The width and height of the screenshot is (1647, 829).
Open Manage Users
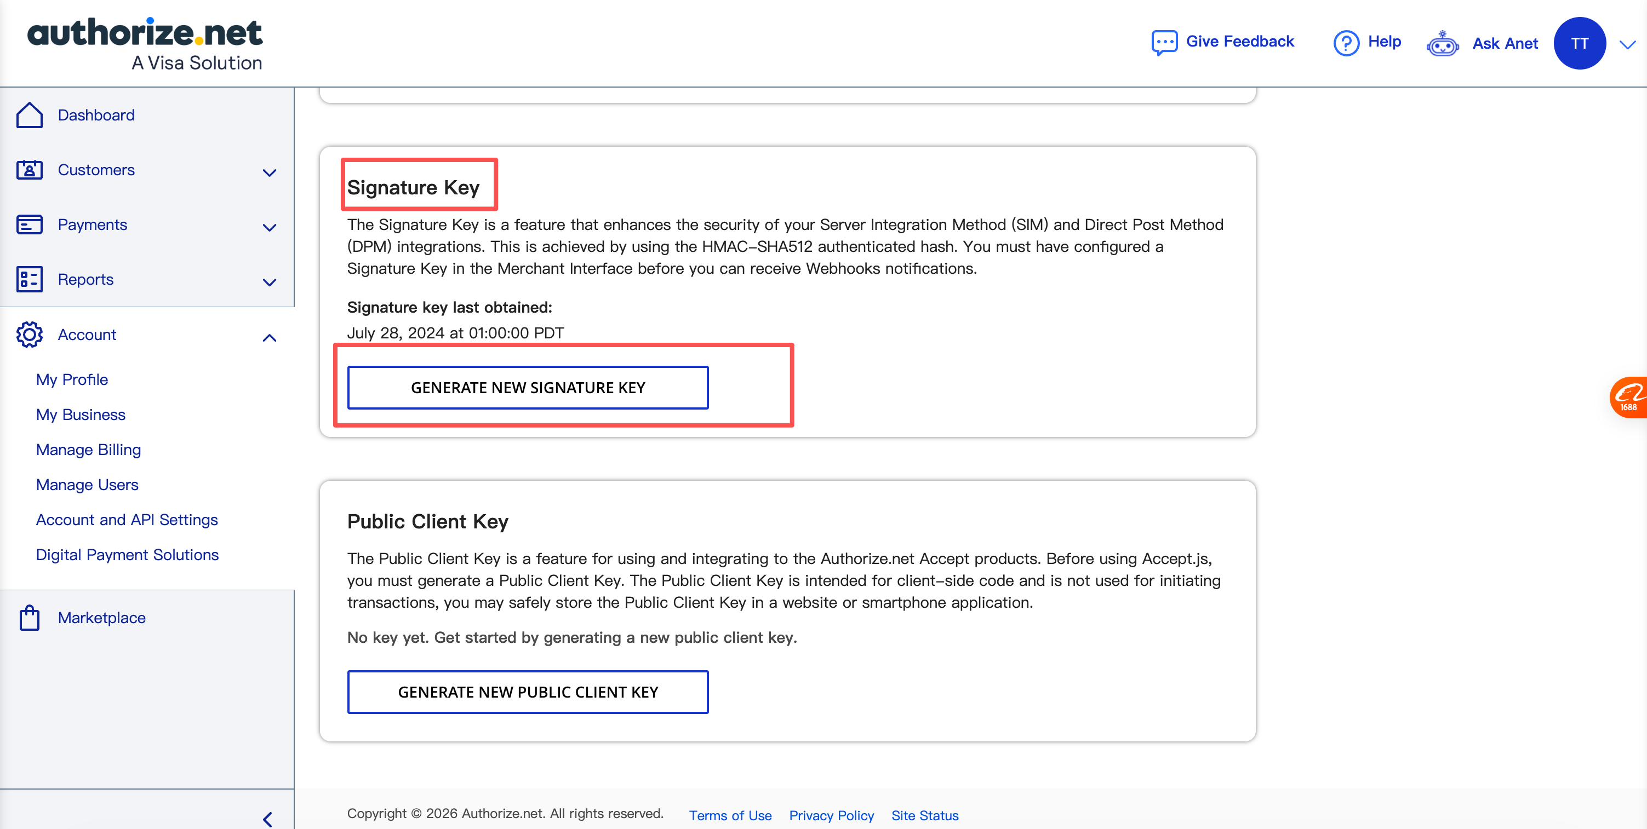pos(87,485)
